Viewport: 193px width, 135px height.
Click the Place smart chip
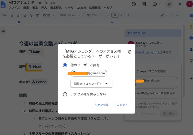tap(35, 67)
